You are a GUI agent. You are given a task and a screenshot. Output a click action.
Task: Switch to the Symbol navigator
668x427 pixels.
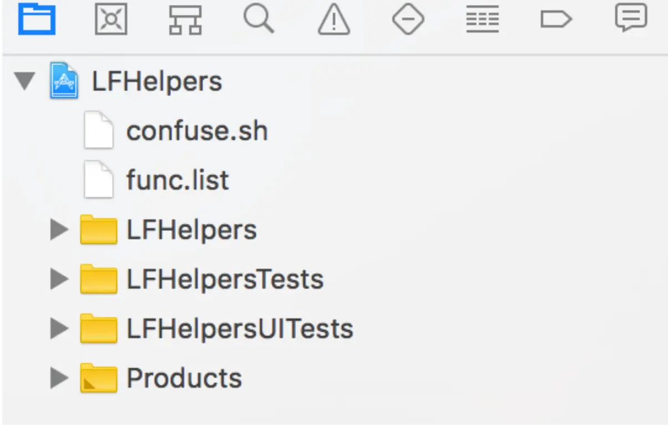pyautogui.click(x=185, y=20)
